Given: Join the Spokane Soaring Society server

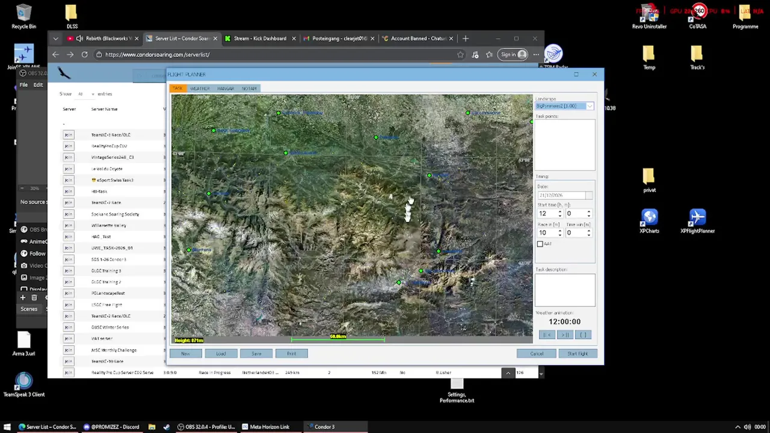Looking at the screenshot, I should click(x=68, y=214).
